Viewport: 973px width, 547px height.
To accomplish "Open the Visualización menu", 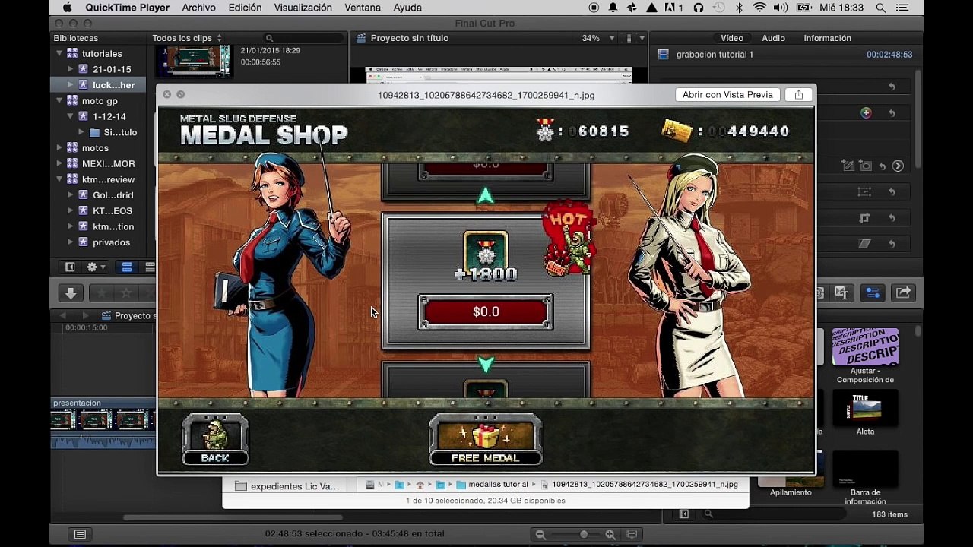I will 303,8.
